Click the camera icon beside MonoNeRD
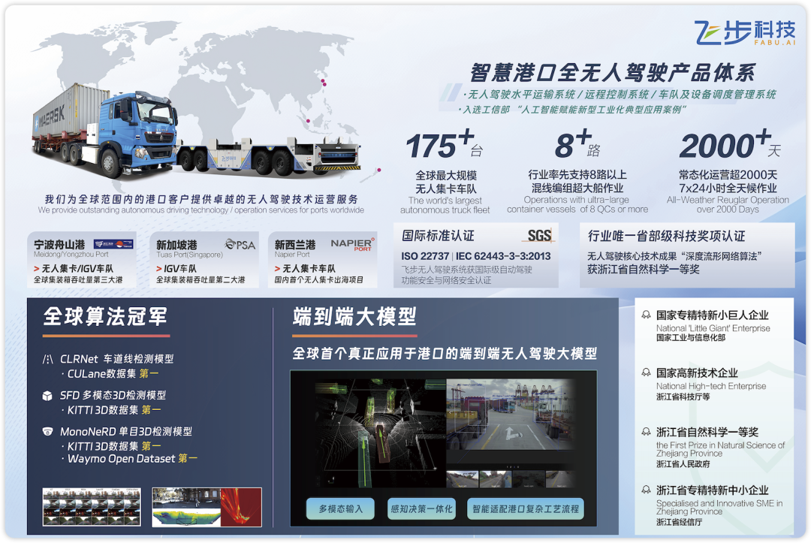This screenshot has width=811, height=543. (48, 431)
